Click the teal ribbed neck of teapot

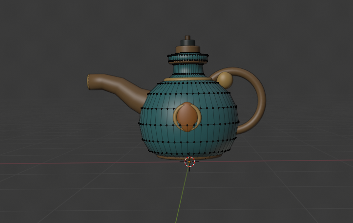[188, 68]
